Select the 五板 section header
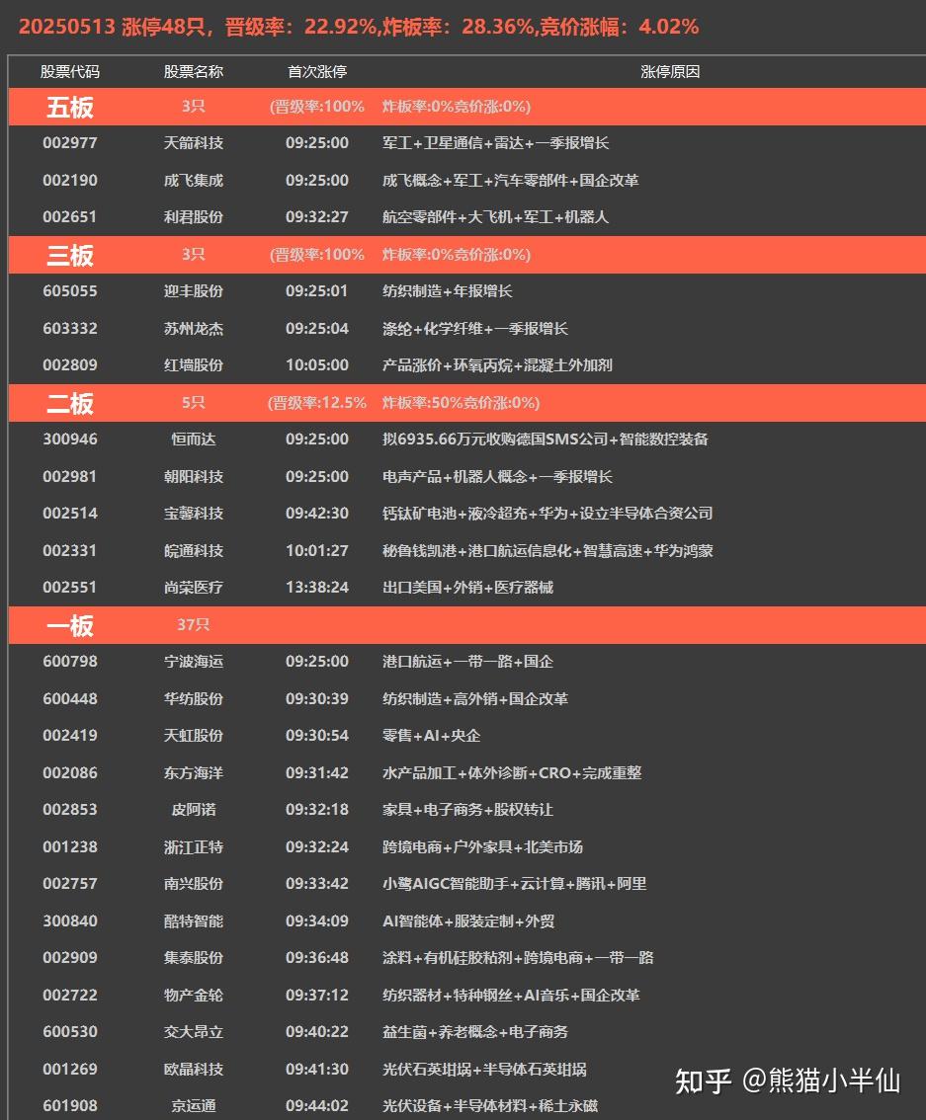The width and height of the screenshot is (926, 1120). pos(69,107)
